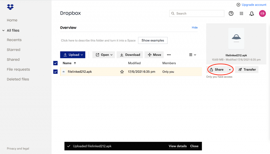Click the search magnifier icon
270x154 pixels.
(173, 13)
